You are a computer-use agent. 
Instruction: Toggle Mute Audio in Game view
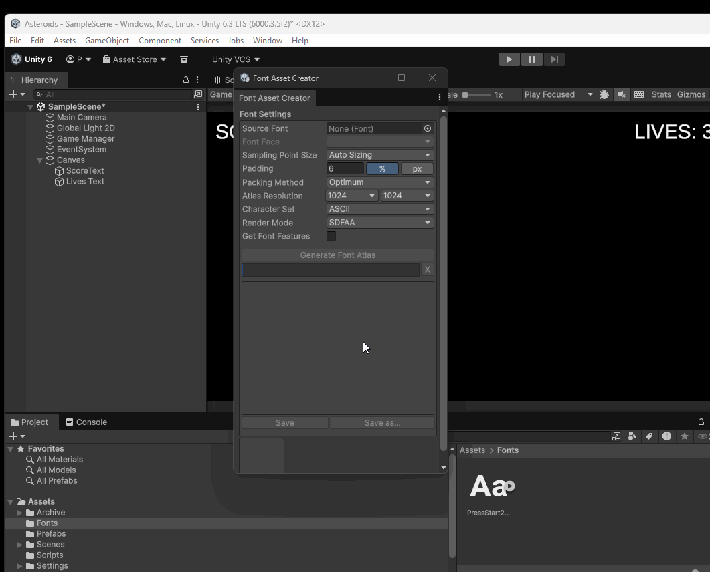(622, 94)
